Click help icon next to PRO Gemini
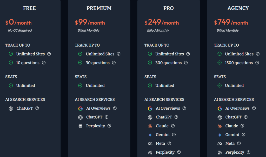266x157 pixels. [174, 135]
